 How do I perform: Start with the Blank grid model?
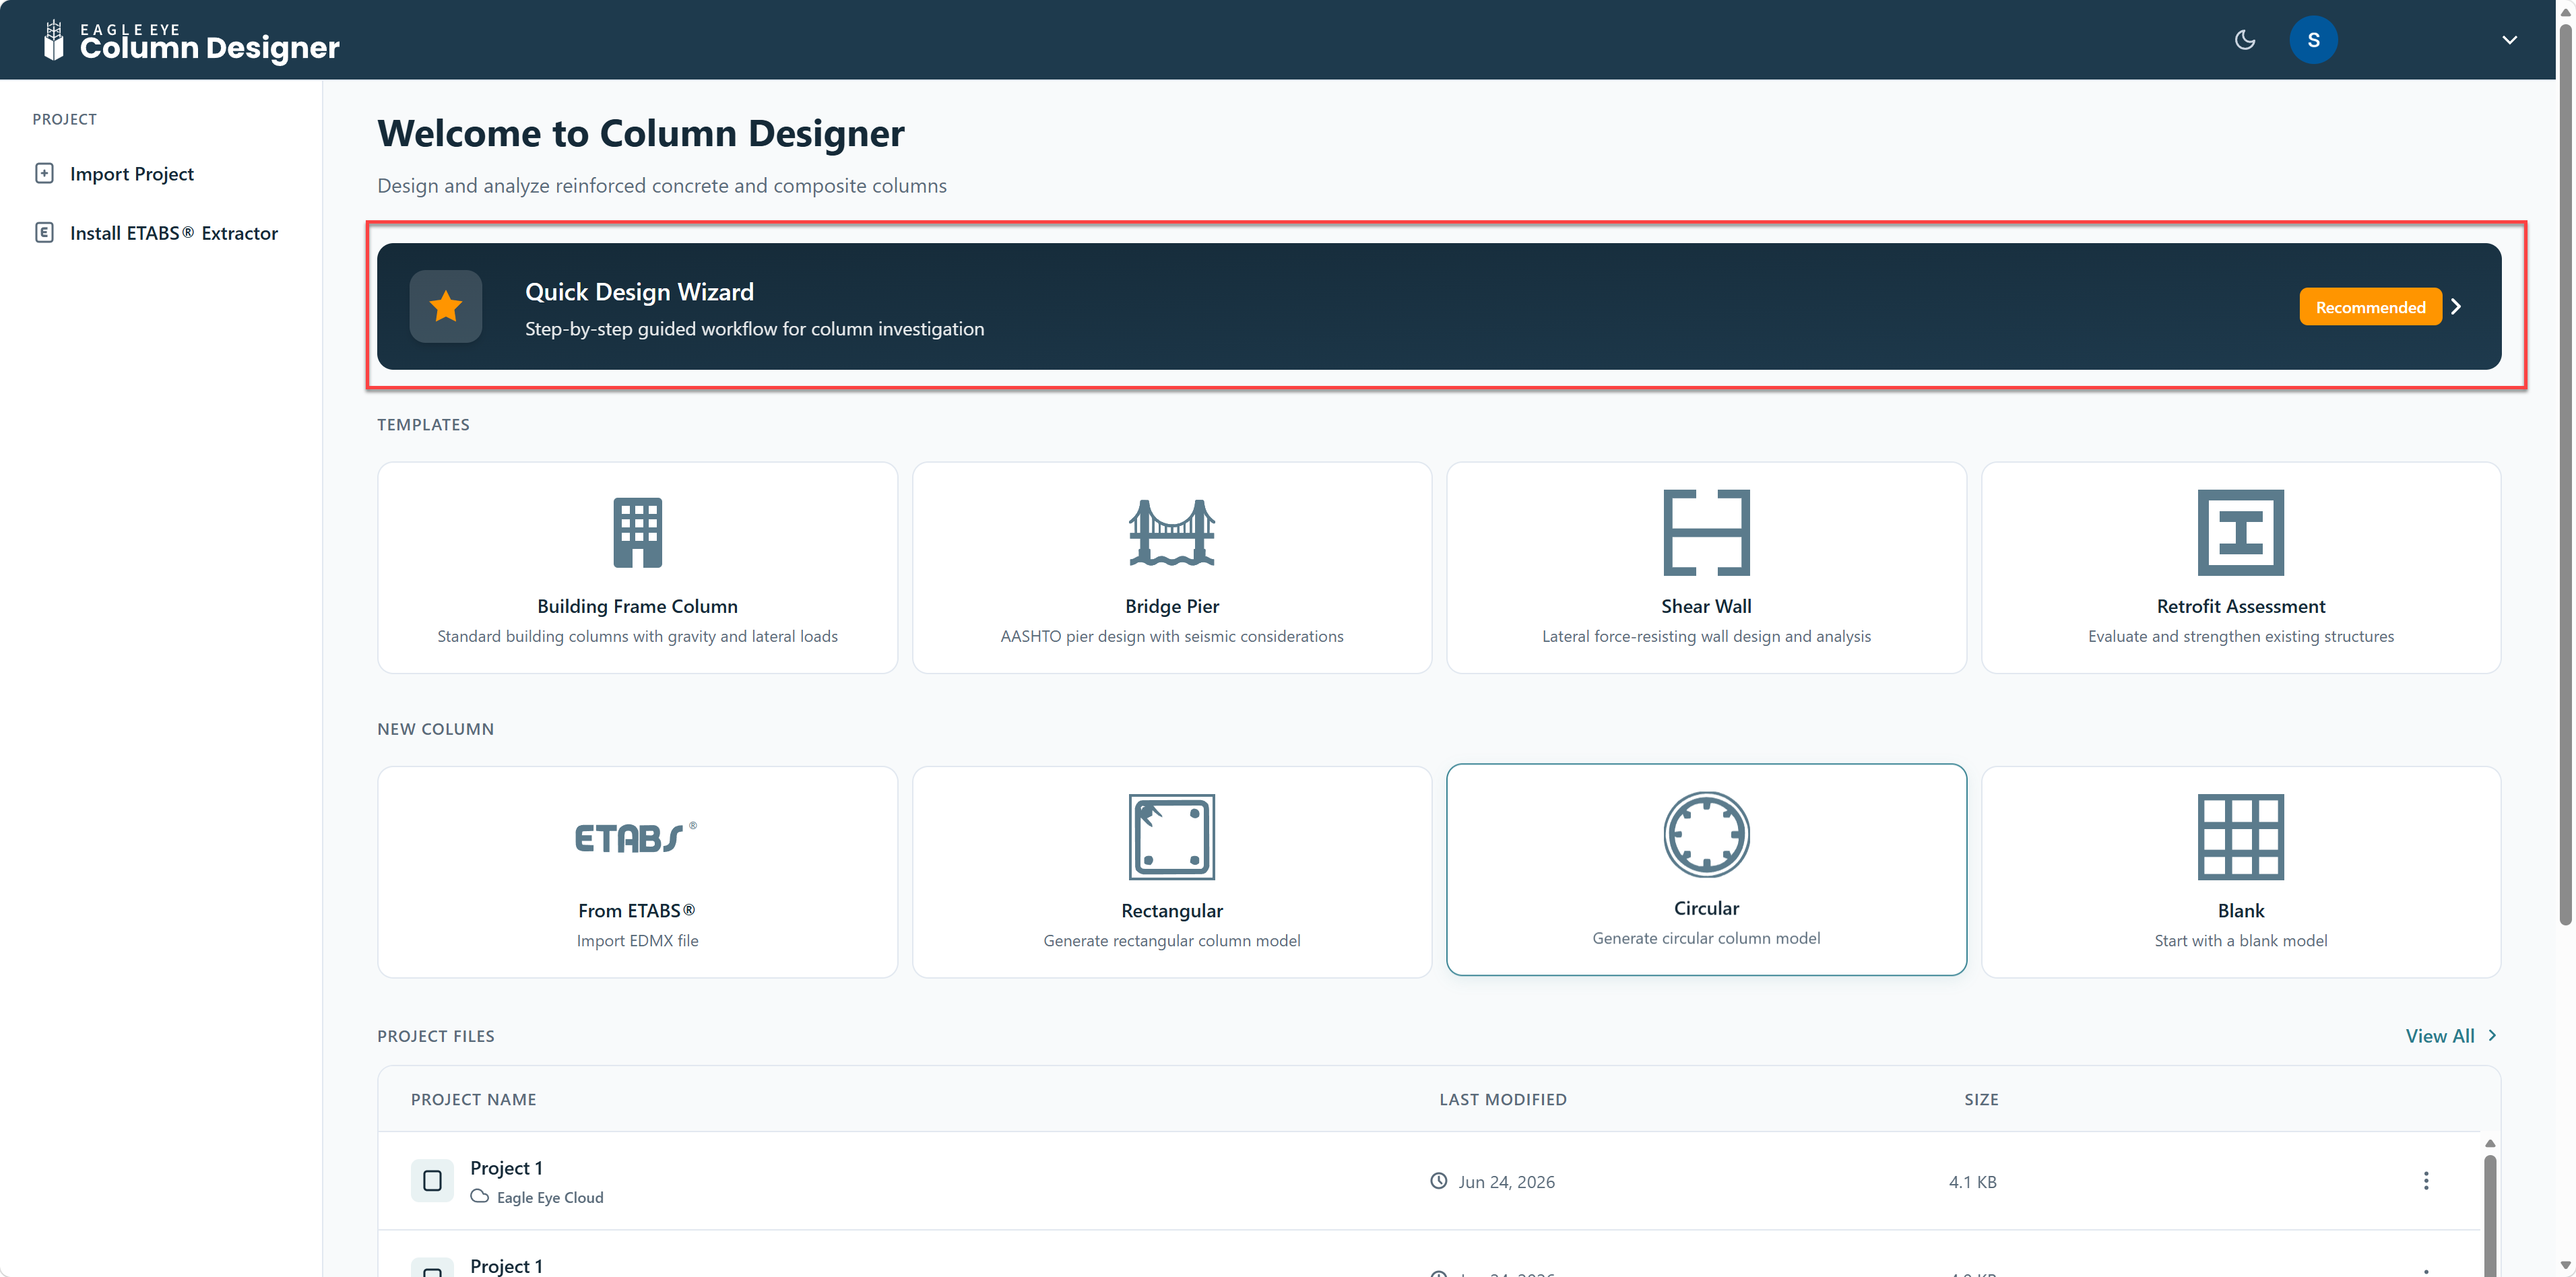point(2240,872)
